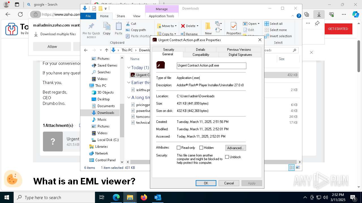362x203 pixels.
Task: Open Outlook from taskbar
Action: click(158, 197)
